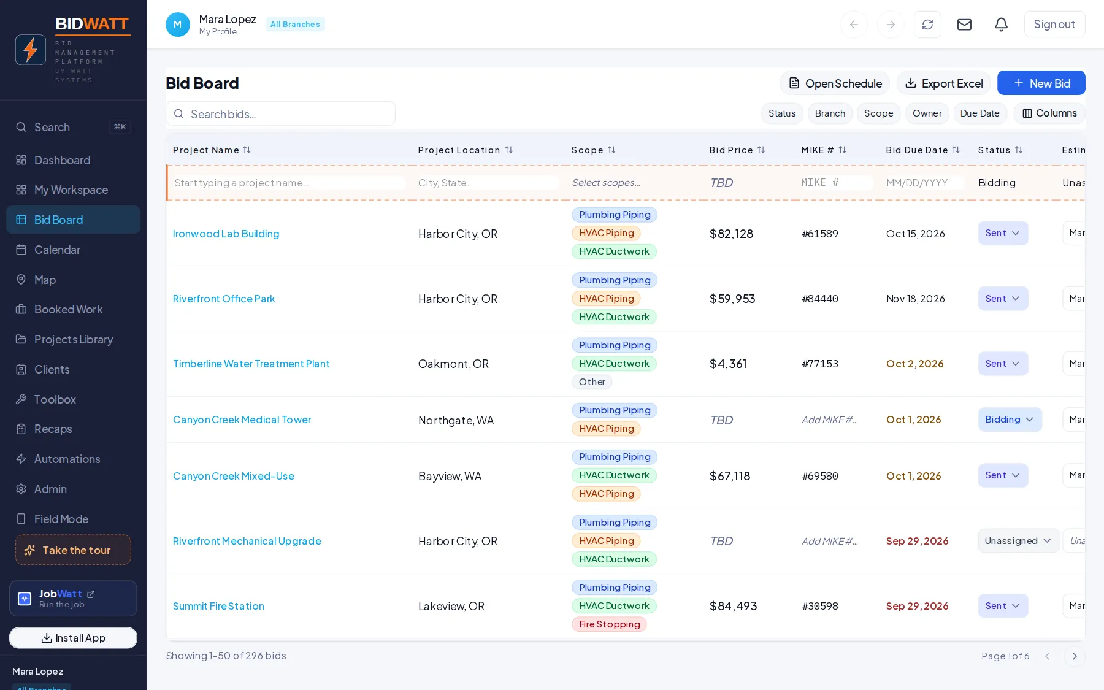Click the New Bid button
The image size is (1104, 690).
(1041, 83)
